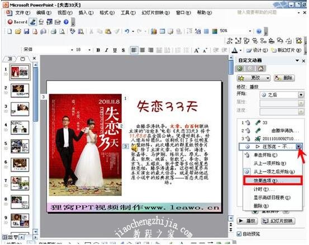
Task: Select slide 5 thumbnail
Action: (x=20, y=146)
